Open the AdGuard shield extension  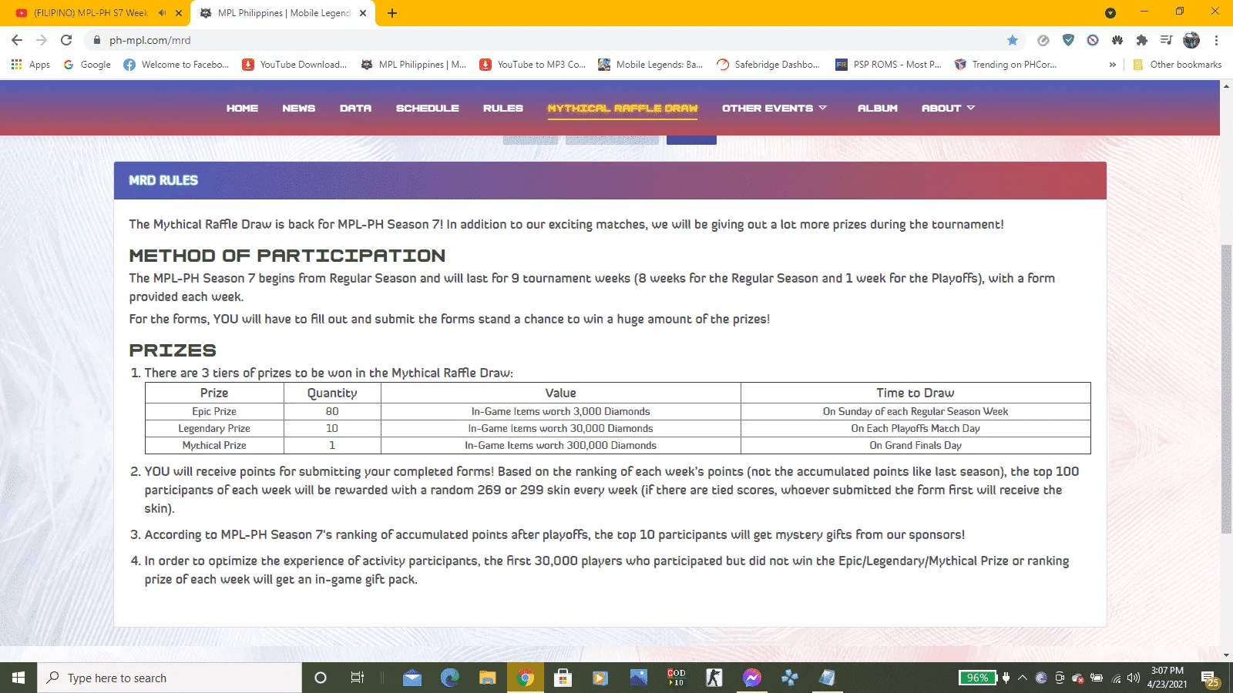tap(1068, 40)
